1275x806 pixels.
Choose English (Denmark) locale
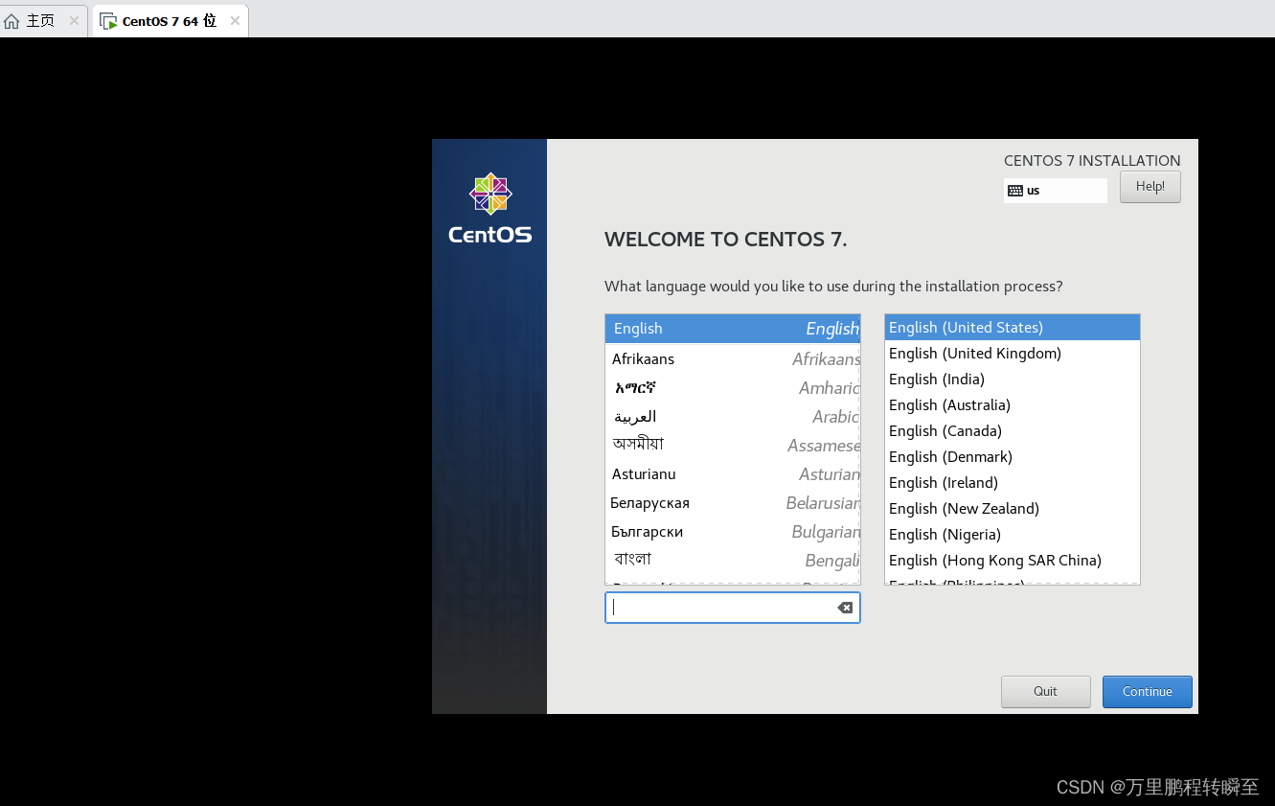1012,457
